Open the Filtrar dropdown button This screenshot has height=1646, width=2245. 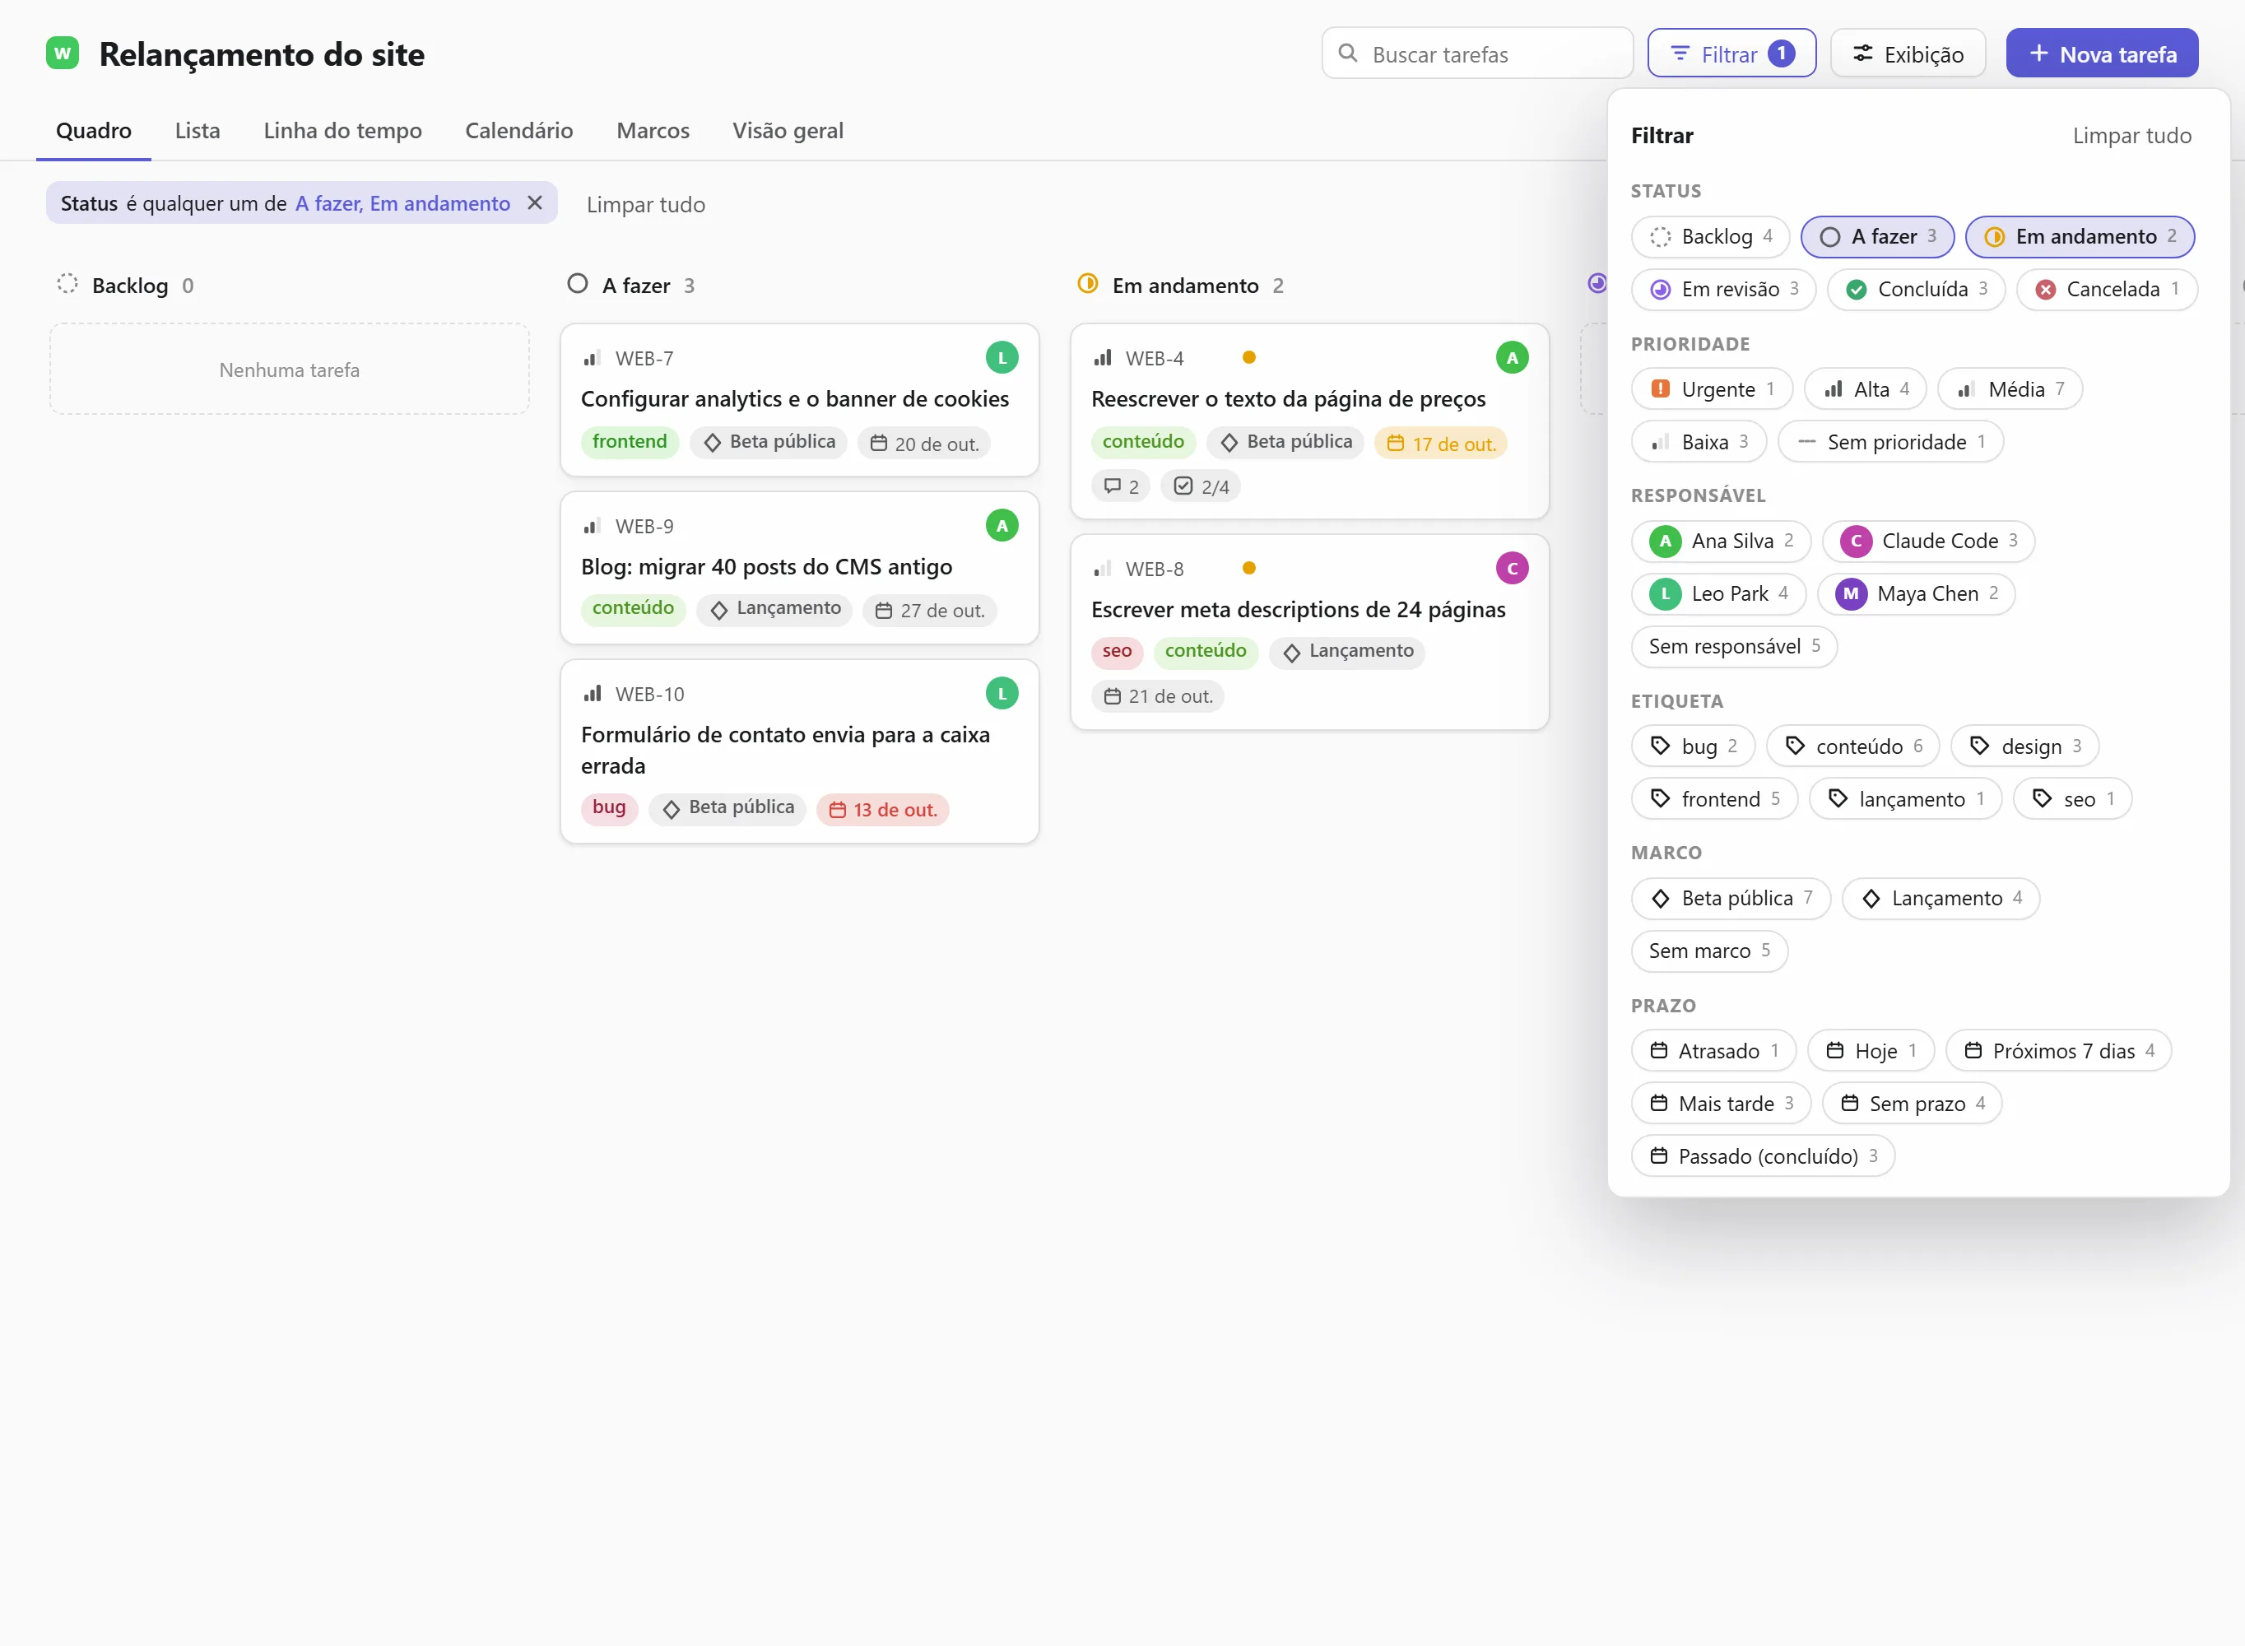click(x=1731, y=53)
